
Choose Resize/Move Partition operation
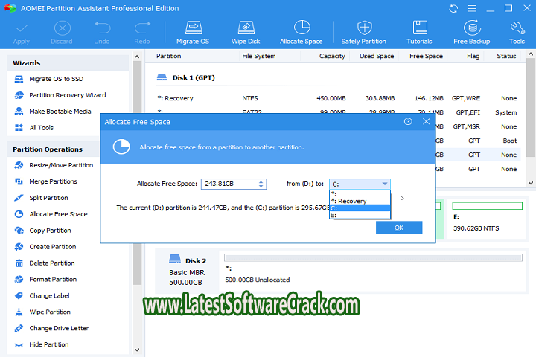click(61, 165)
